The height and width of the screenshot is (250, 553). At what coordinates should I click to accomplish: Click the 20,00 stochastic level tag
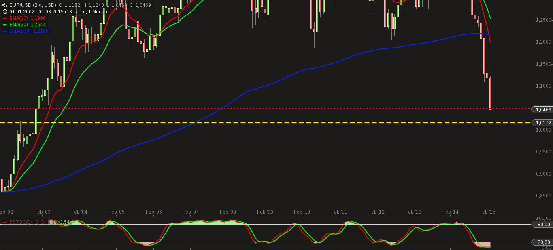click(x=542, y=242)
